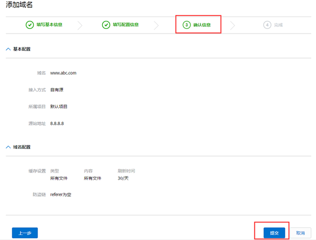
Task: Select the 填写配置信息 step label
Action: [126, 24]
